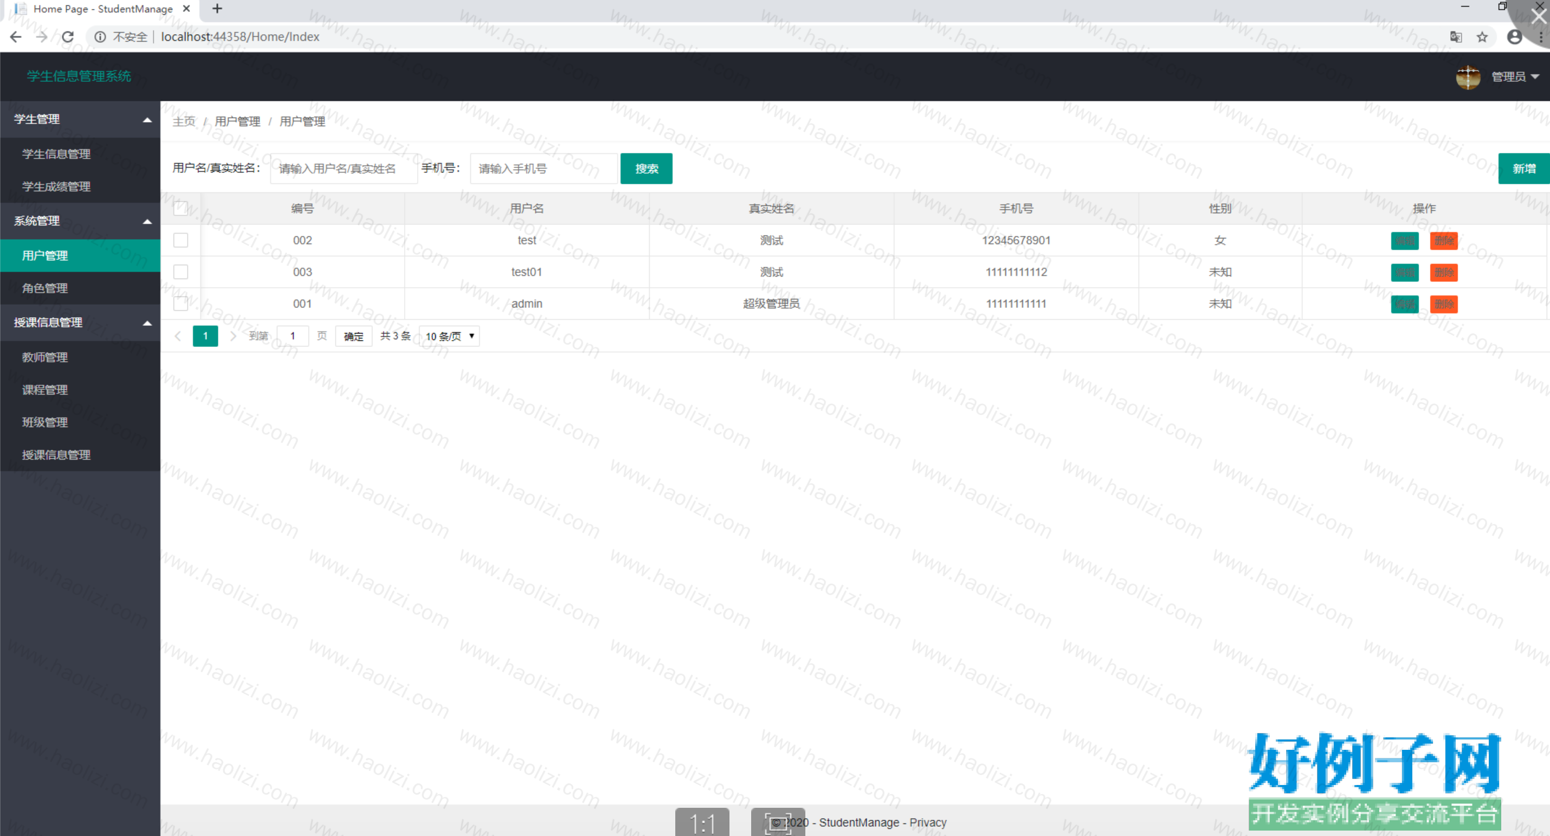This screenshot has width=1550, height=836.
Task: Click the translate page icon in address bar
Action: click(x=1456, y=37)
